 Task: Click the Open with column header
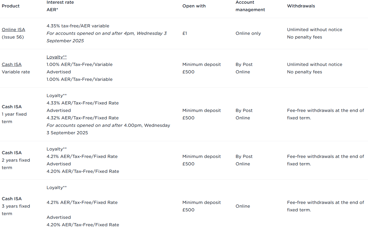(x=194, y=6)
